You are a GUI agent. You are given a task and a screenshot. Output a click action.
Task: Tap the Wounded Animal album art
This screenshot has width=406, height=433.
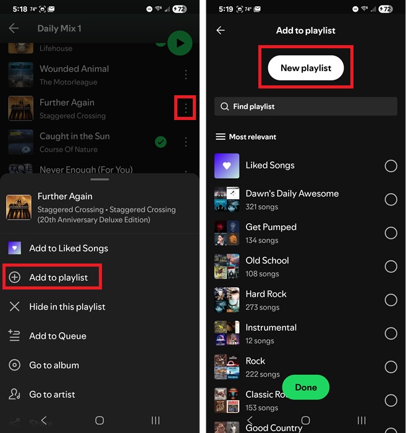pyautogui.click(x=20, y=75)
